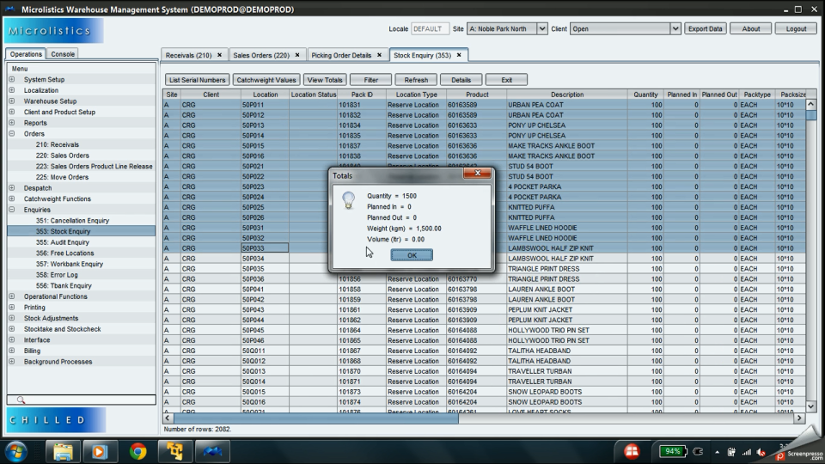Select the Stock Enquiry (353) tab
The width and height of the screenshot is (825, 464).
click(x=422, y=55)
